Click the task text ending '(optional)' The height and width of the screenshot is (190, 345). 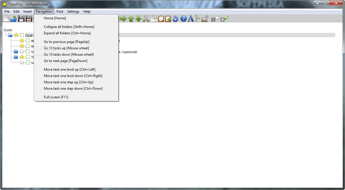tap(128, 52)
